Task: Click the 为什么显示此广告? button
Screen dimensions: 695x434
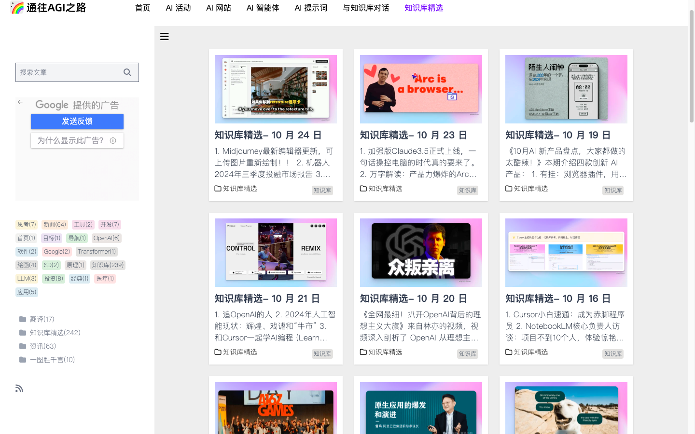Action: (x=77, y=140)
